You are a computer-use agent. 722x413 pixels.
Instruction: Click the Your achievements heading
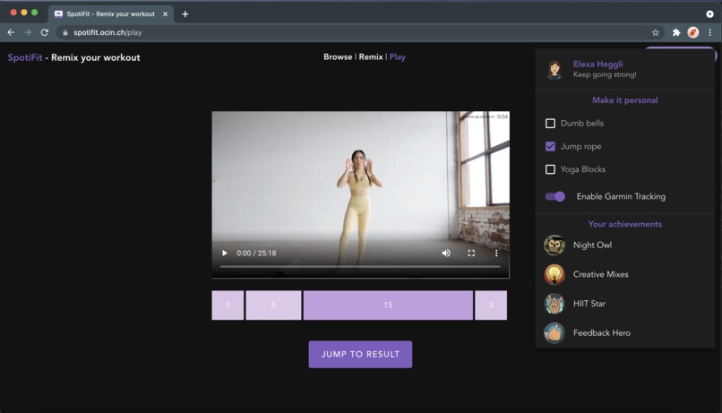point(625,224)
